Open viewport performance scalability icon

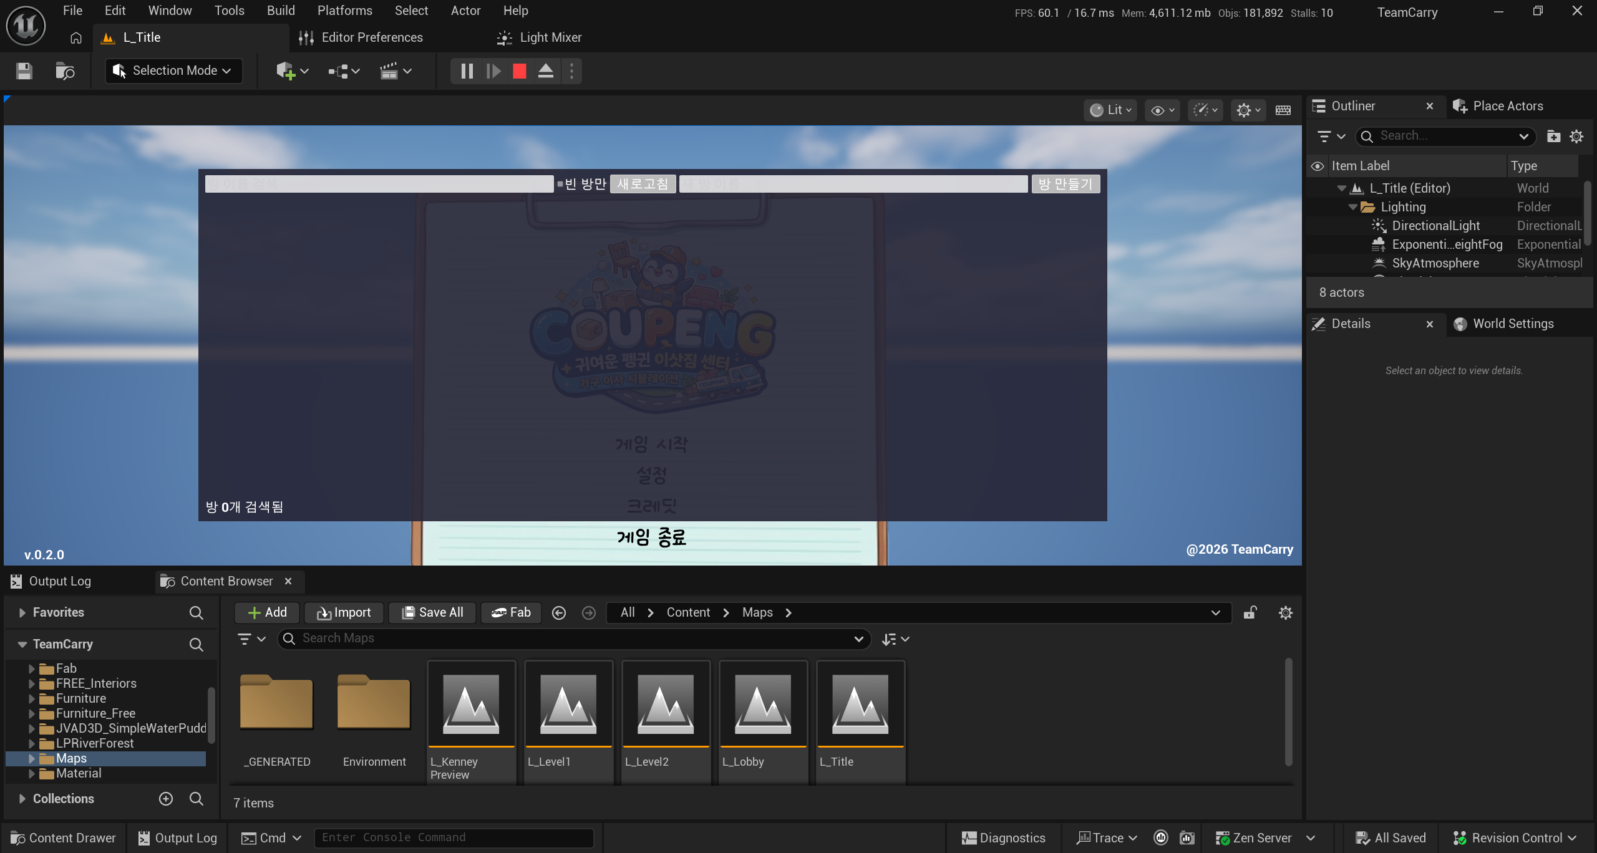(1205, 110)
